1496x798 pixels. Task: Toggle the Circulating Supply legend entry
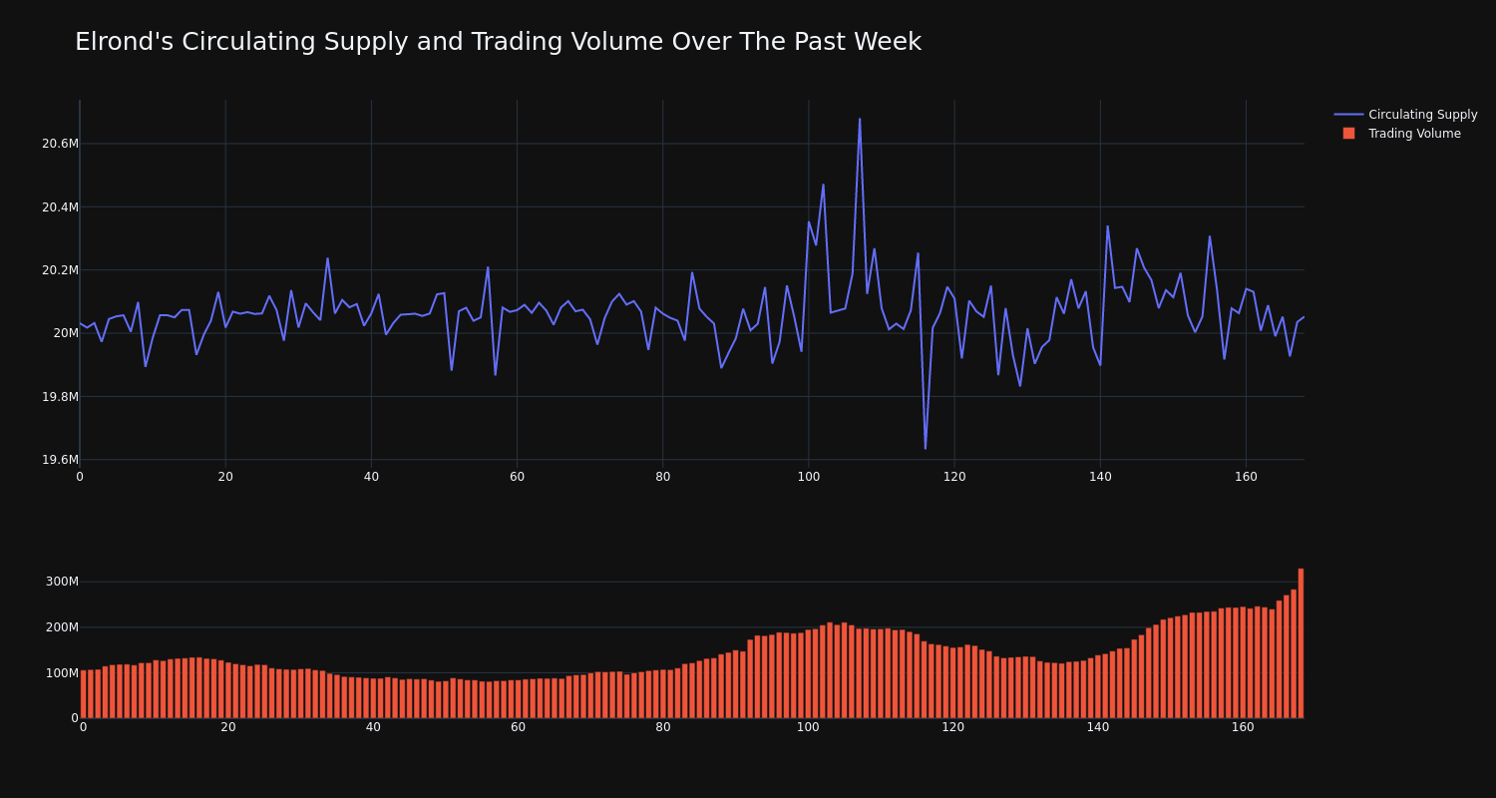coord(1405,115)
